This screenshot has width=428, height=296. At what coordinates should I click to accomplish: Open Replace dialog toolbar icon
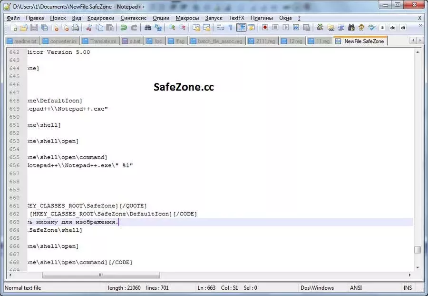coord(158,28)
